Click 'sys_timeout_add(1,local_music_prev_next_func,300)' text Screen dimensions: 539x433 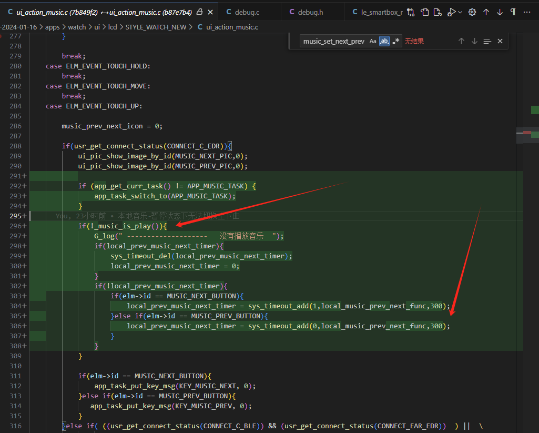coord(347,306)
